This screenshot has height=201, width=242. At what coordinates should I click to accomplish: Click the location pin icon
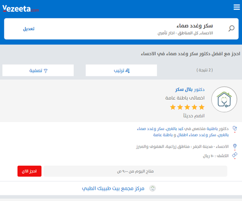click(235, 146)
